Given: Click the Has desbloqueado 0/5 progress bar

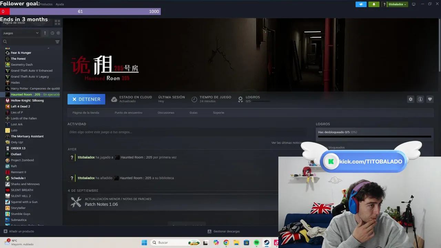Looking at the screenshot, I should pos(375,137).
